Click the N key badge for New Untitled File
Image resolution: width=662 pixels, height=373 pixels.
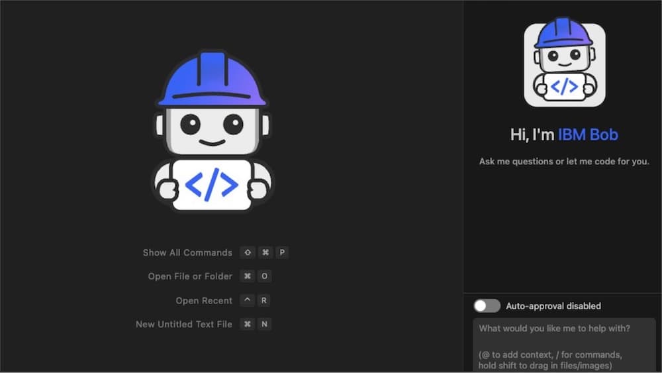(x=264, y=324)
